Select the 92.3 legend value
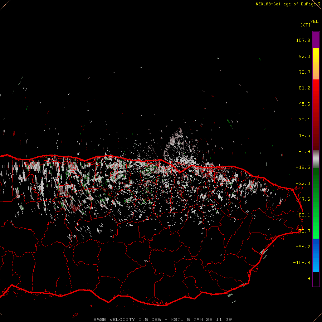Image resolution: width=322 pixels, height=322 pixels. [x=304, y=56]
